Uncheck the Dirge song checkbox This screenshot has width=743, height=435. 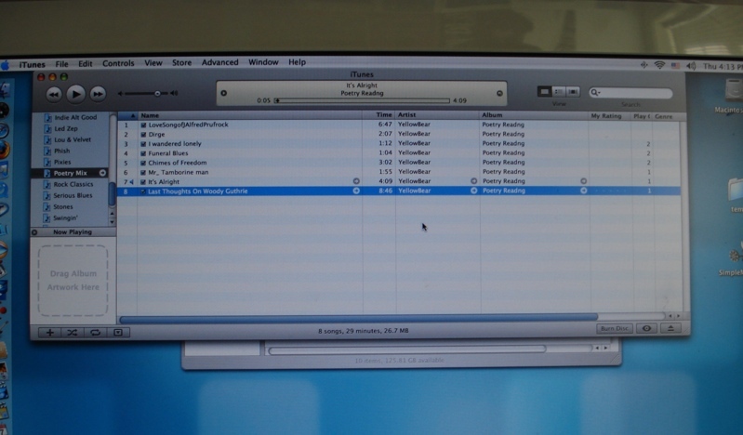coord(143,134)
